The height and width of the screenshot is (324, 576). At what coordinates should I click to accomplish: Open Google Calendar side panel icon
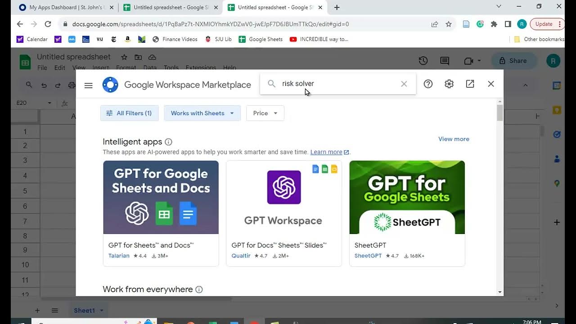point(557,85)
